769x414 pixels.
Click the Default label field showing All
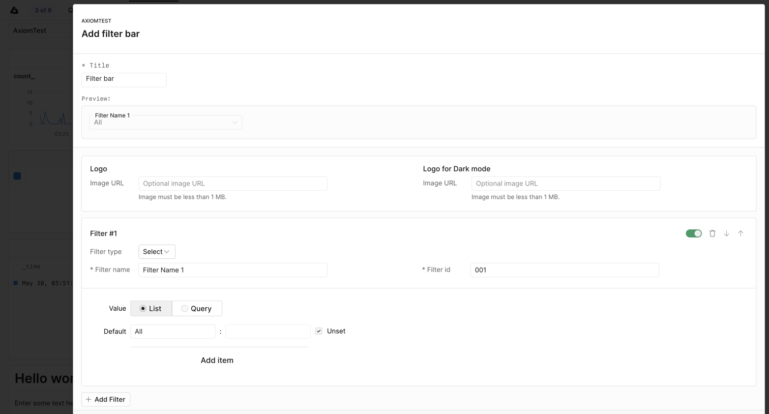tap(173, 332)
